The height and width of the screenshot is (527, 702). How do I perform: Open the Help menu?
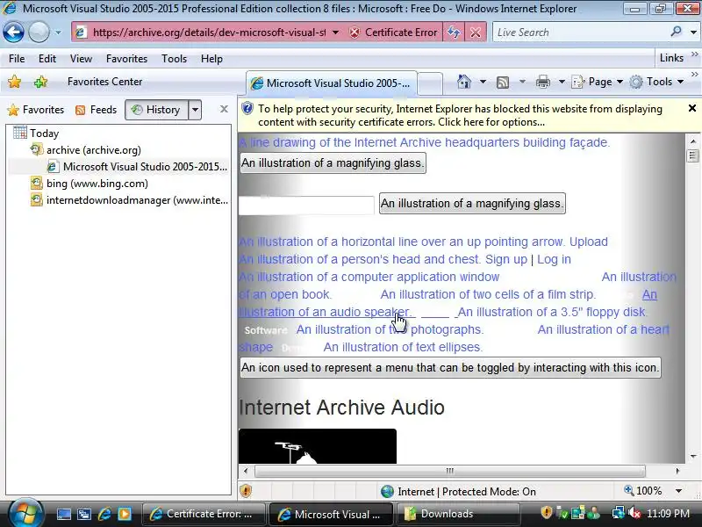click(211, 59)
